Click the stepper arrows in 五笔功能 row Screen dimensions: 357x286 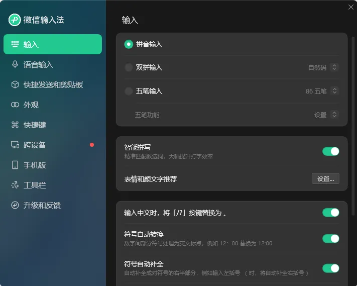pyautogui.click(x=334, y=115)
